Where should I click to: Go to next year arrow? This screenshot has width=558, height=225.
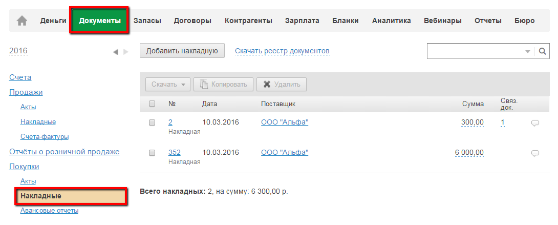coord(126,52)
